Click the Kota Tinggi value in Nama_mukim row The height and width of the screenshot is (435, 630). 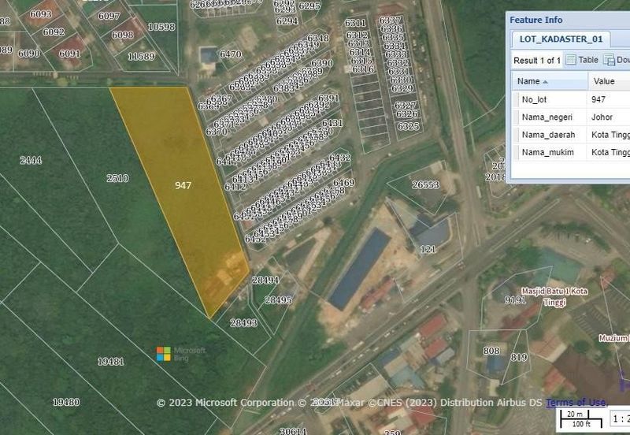click(610, 152)
